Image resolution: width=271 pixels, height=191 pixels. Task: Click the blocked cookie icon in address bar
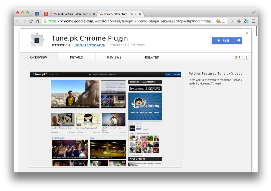[x=218, y=21]
